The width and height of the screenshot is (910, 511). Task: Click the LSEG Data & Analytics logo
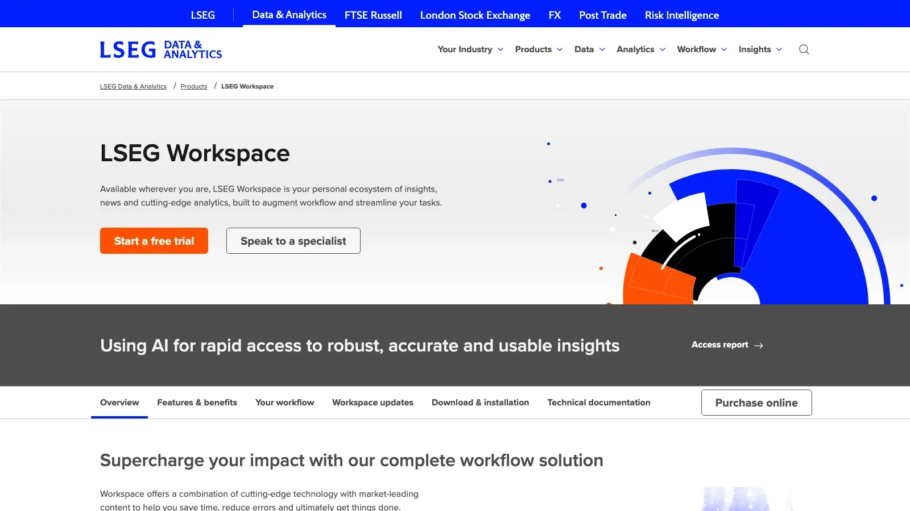pyautogui.click(x=161, y=49)
